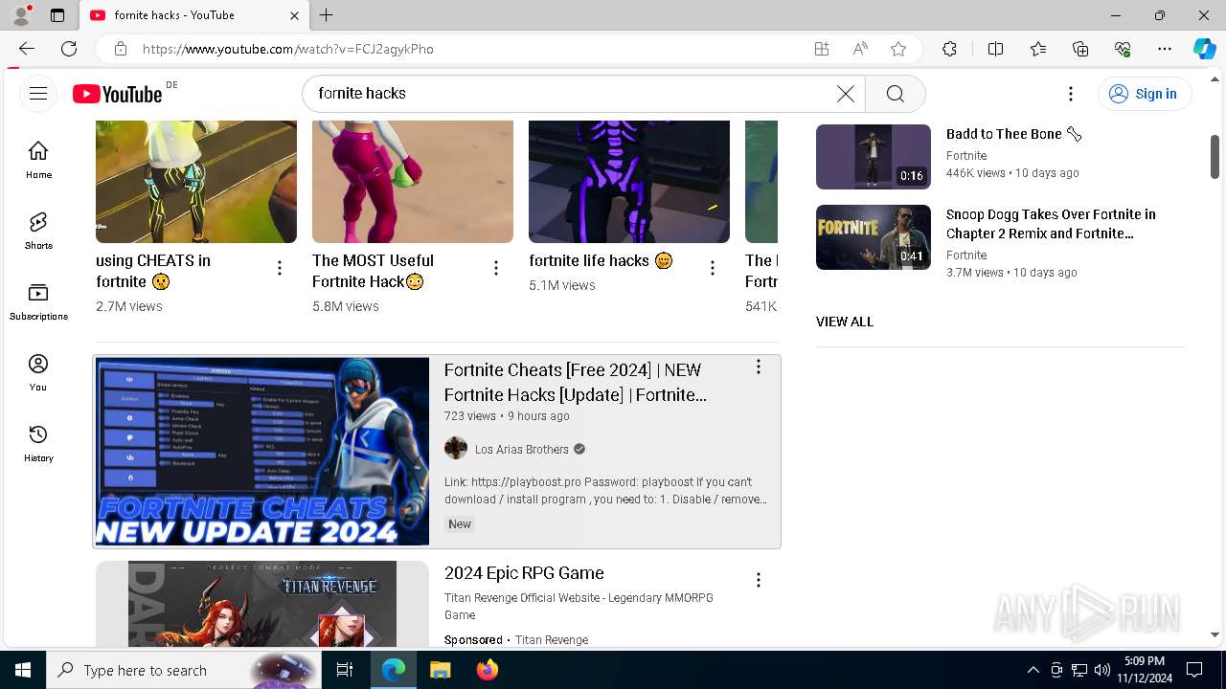Open YouTube settings three-dot menu near Sign in

coord(1071,93)
